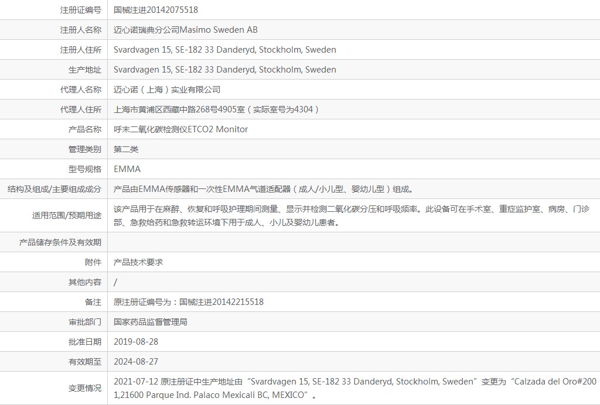Select the value '国械注进20142075518'
The image size is (600, 405).
[156, 10]
